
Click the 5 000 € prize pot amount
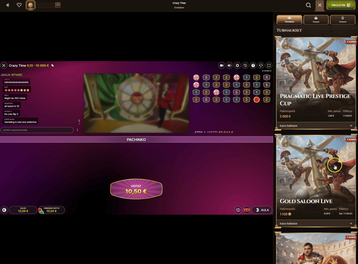(285, 116)
